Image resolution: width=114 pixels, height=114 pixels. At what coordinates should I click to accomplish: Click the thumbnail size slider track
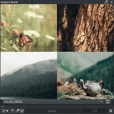click(57, 107)
